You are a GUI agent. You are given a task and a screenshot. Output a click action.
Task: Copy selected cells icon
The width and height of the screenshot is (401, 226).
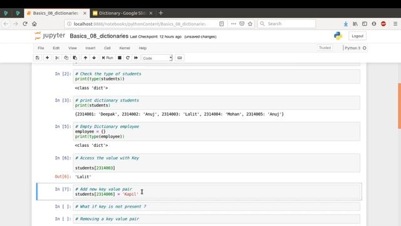point(66,58)
